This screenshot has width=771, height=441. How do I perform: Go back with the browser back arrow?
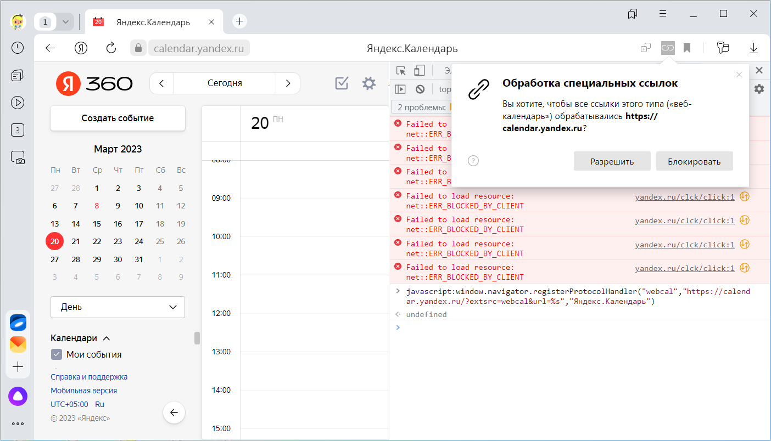(50, 48)
